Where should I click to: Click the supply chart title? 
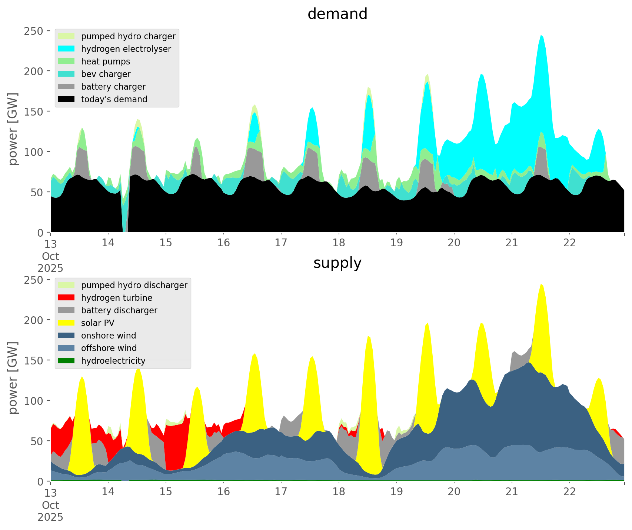337,263
